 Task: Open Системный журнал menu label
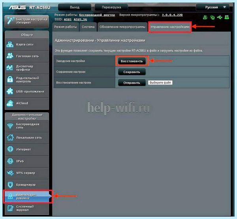tap(25, 208)
